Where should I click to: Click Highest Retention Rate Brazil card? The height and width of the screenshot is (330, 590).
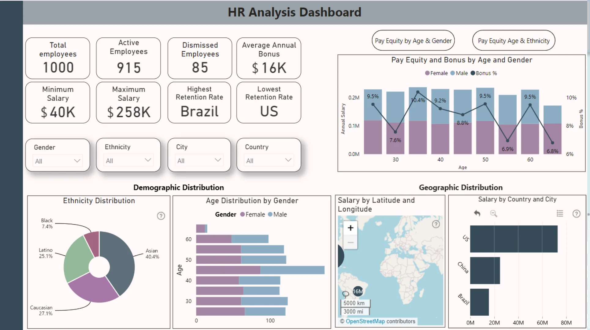tap(199, 102)
